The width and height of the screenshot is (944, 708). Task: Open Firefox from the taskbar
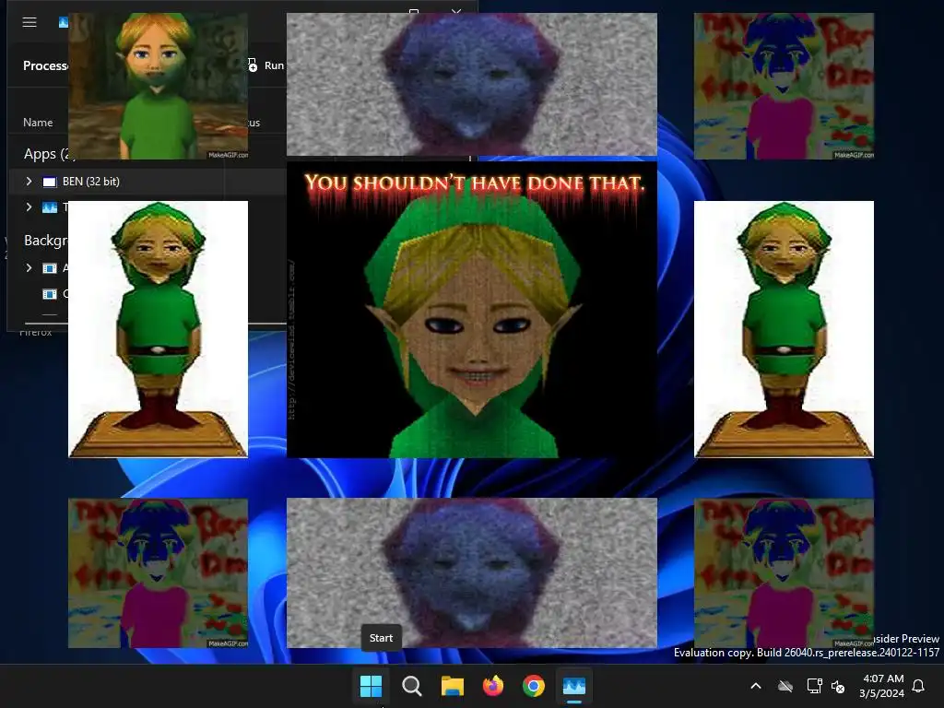point(493,686)
